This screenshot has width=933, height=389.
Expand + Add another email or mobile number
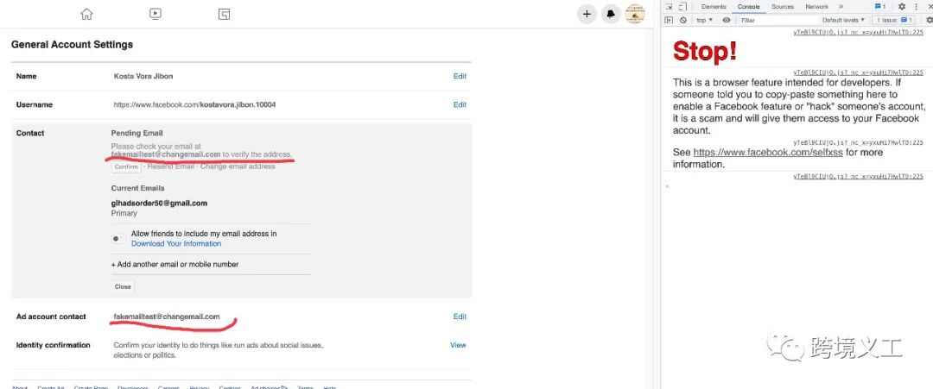point(175,264)
